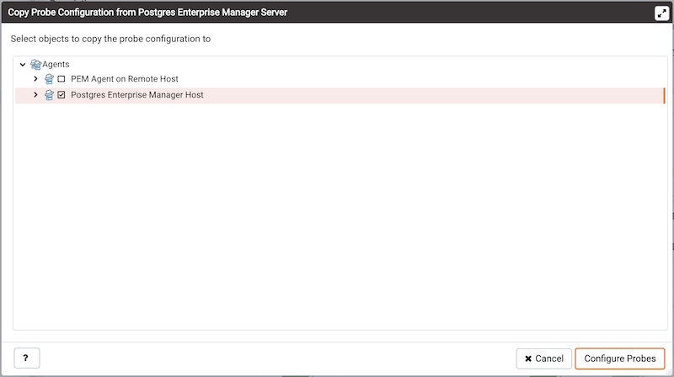Open help with the question mark button

(27, 358)
